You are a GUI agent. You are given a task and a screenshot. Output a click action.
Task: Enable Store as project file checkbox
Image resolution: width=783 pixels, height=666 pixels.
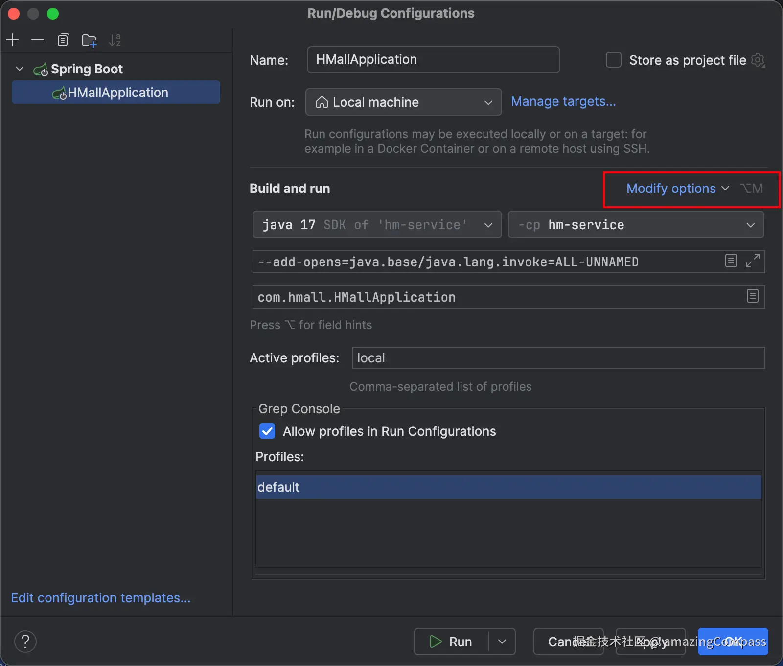point(614,60)
